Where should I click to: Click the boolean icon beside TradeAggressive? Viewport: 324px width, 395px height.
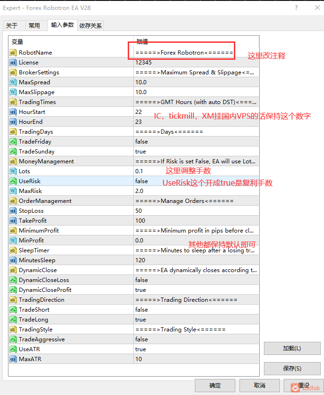(x=13, y=339)
